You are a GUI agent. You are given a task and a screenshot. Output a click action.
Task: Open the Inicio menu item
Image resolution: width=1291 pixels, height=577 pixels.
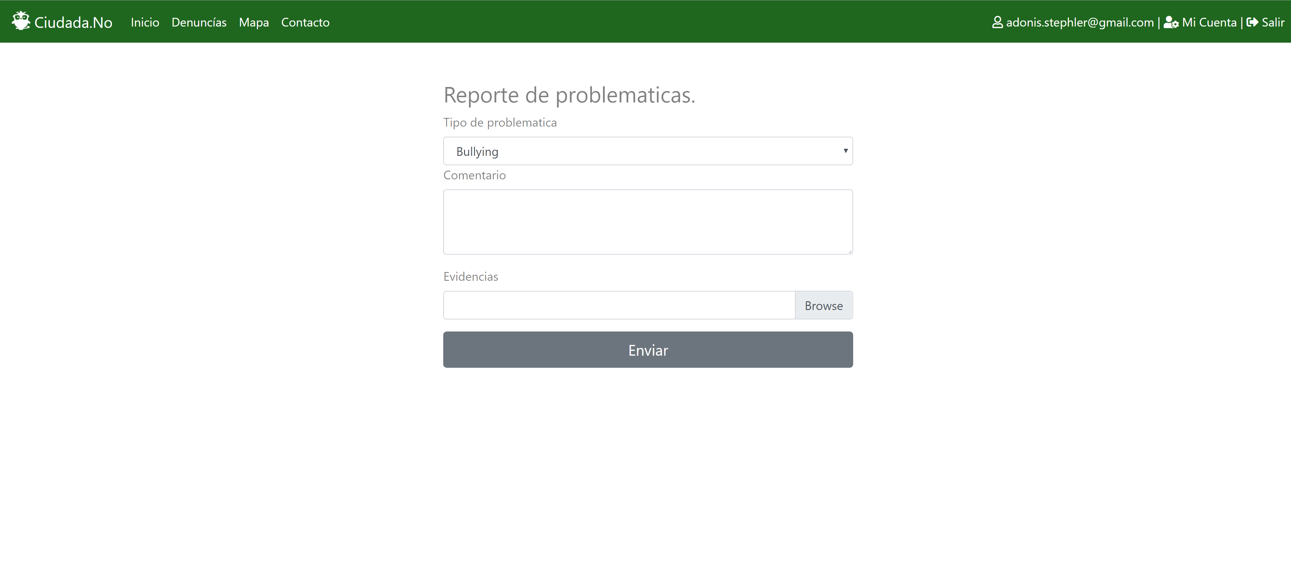click(145, 23)
